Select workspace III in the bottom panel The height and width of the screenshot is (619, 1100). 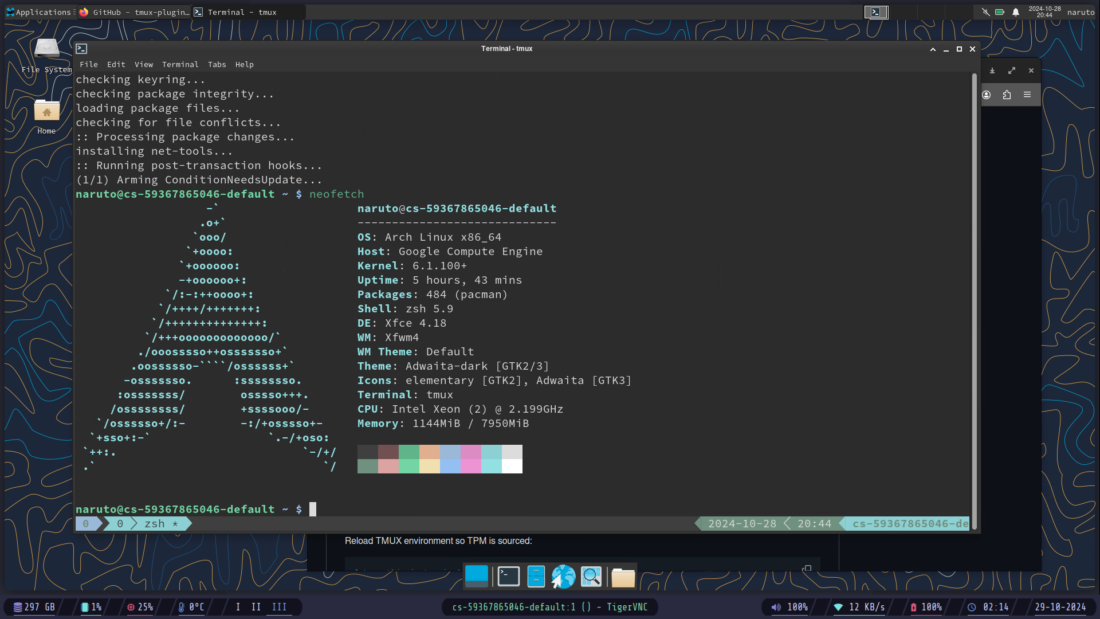click(x=279, y=607)
